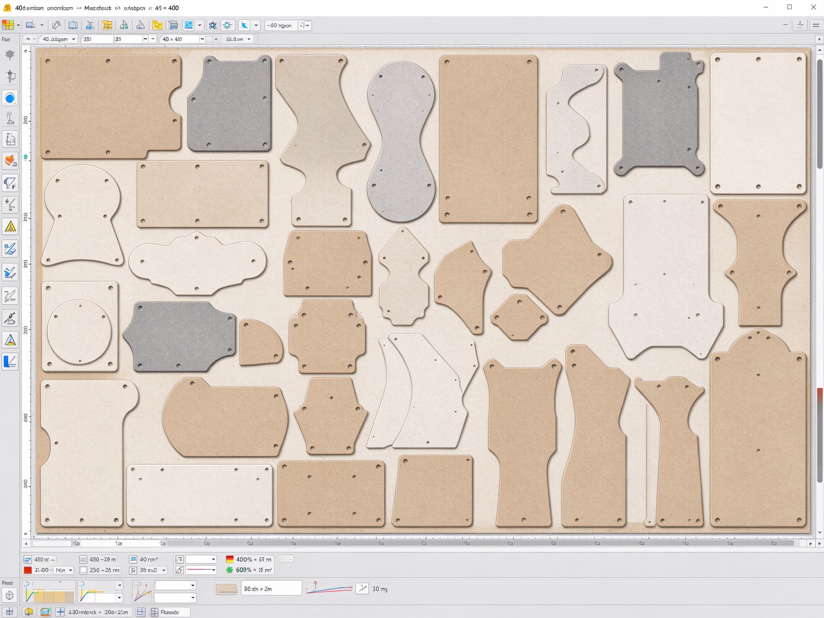Toggle the checkbox beside '250 - 25 m'
The width and height of the screenshot is (824, 618).
[83, 570]
